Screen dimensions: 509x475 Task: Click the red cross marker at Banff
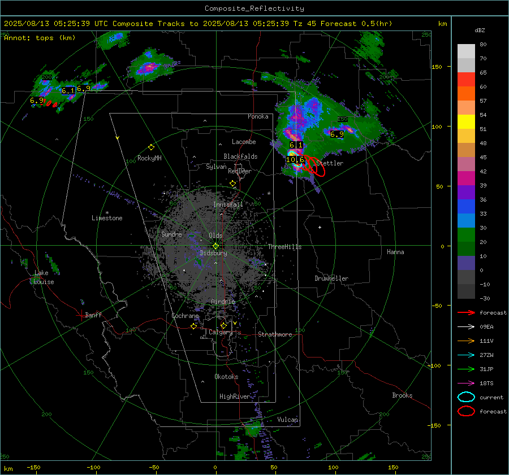tap(81, 315)
